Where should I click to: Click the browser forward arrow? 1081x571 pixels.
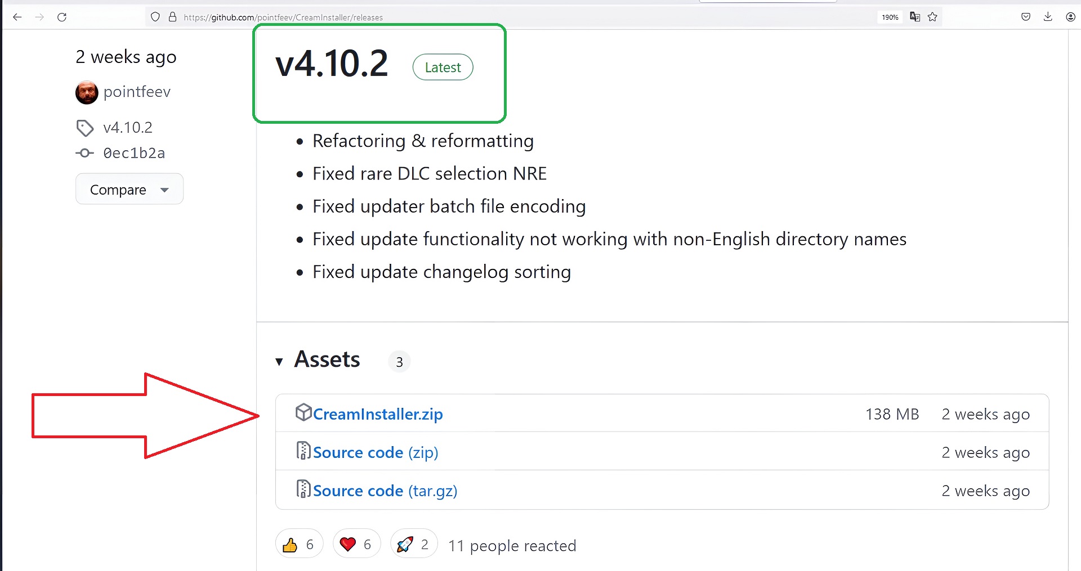pos(39,17)
